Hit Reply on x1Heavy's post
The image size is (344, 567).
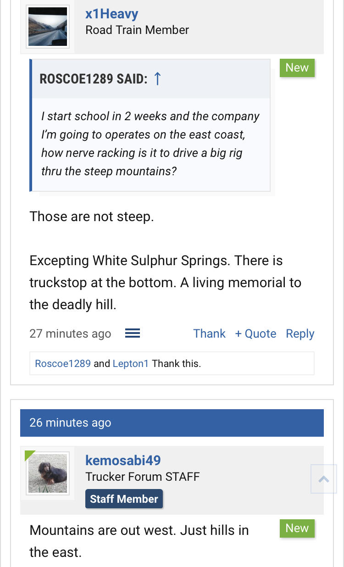click(300, 334)
